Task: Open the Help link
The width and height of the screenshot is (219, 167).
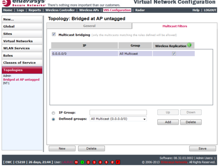Action: (196, 10)
